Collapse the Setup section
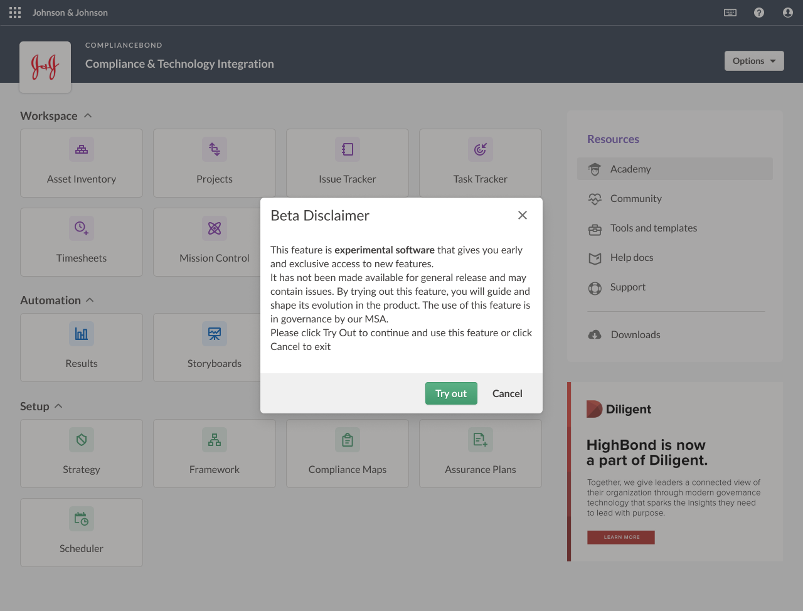The height and width of the screenshot is (611, 803). (58, 406)
